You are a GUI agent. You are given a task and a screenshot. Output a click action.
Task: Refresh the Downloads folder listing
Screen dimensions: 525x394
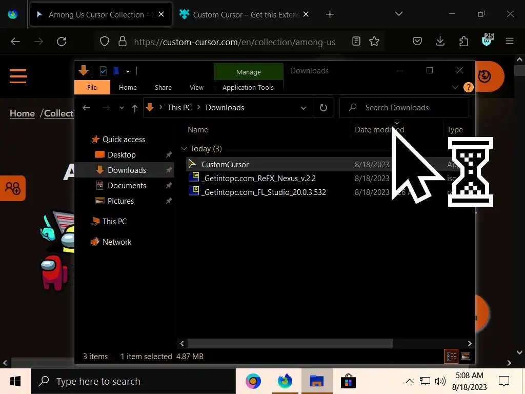pos(323,108)
